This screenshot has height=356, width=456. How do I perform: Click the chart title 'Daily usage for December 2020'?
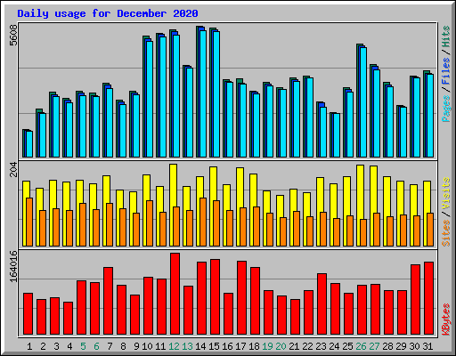108,13
